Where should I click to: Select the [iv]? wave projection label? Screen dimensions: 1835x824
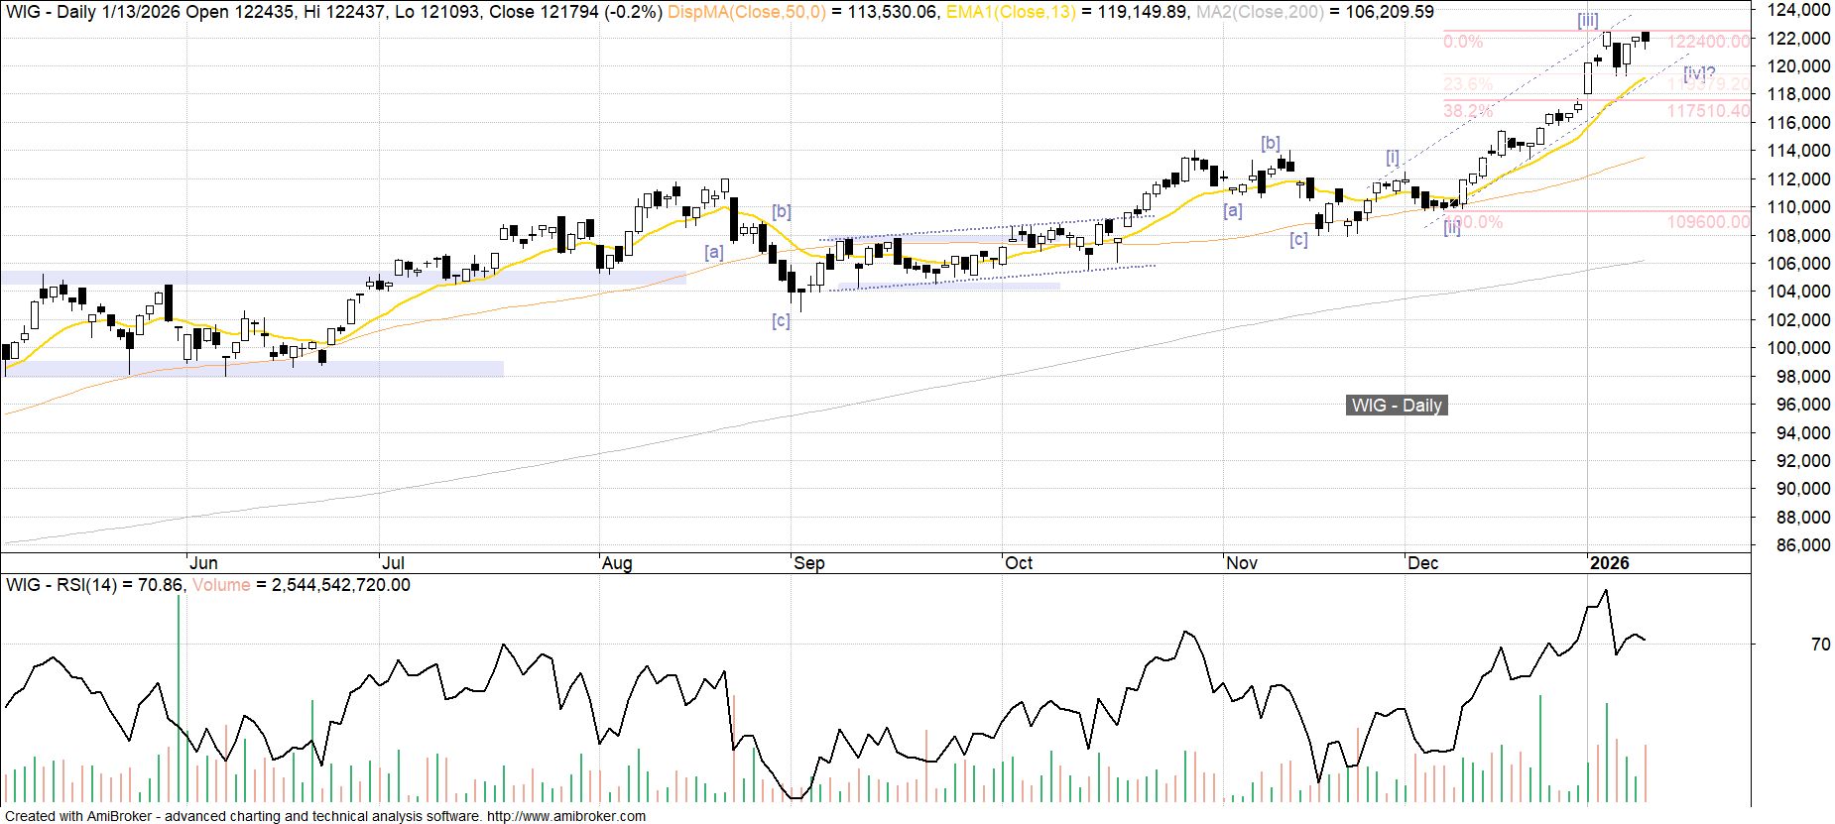pyautogui.click(x=1699, y=73)
